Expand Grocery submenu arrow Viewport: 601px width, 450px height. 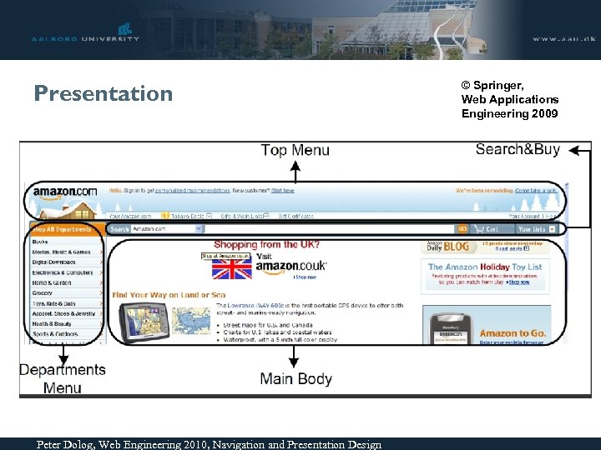pyautogui.click(x=101, y=292)
